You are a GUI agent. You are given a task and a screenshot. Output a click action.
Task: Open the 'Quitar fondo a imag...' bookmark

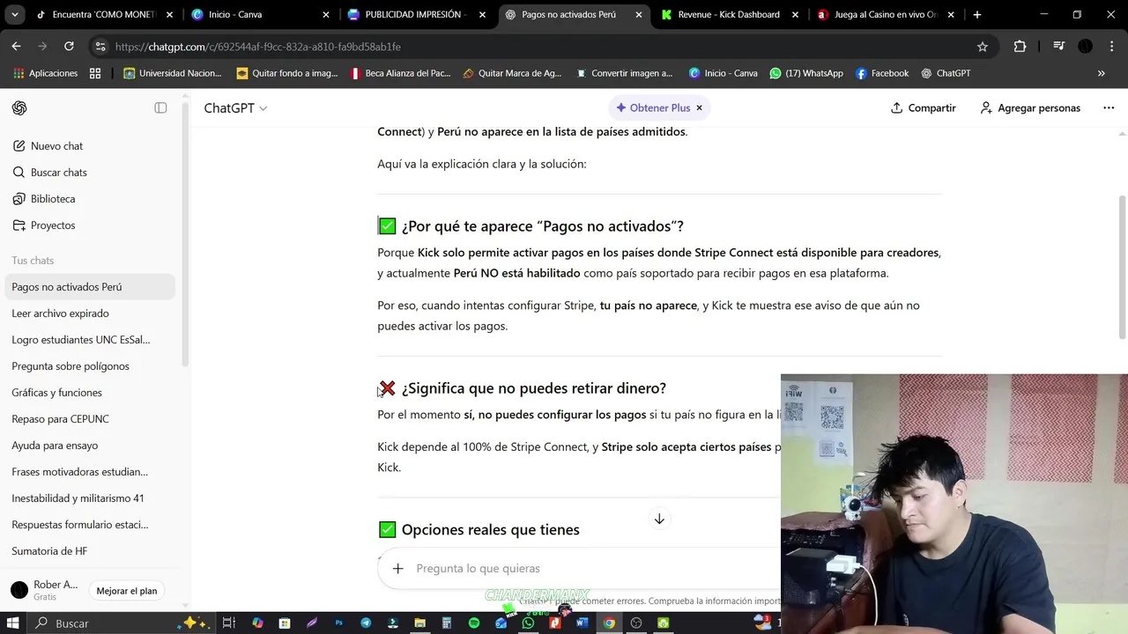(287, 73)
